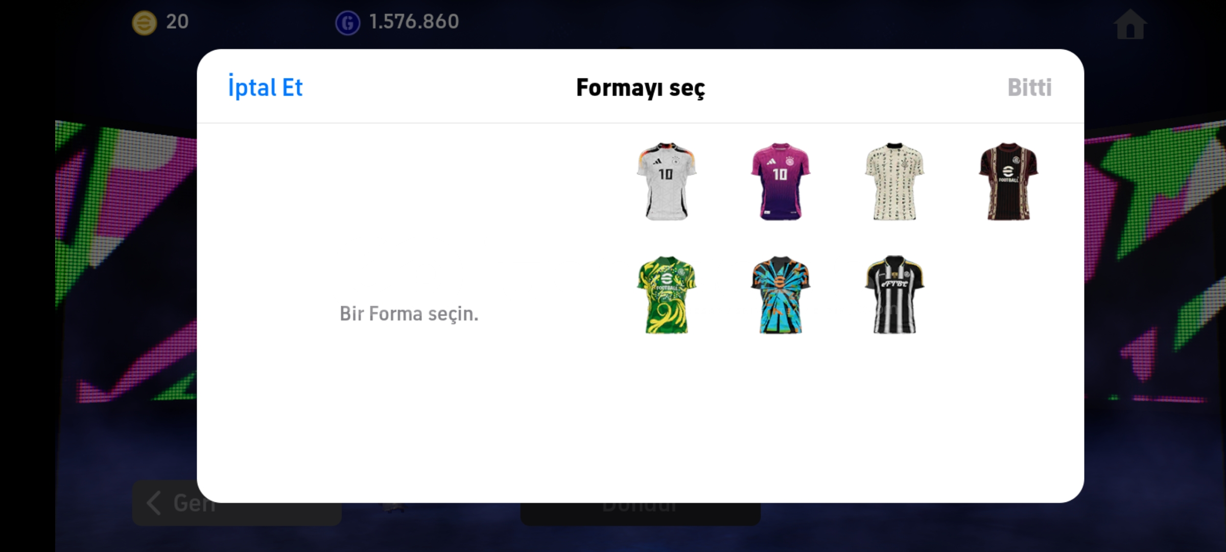Go to the home screen icon
Viewport: 1226px width, 552px height.
(x=1130, y=24)
